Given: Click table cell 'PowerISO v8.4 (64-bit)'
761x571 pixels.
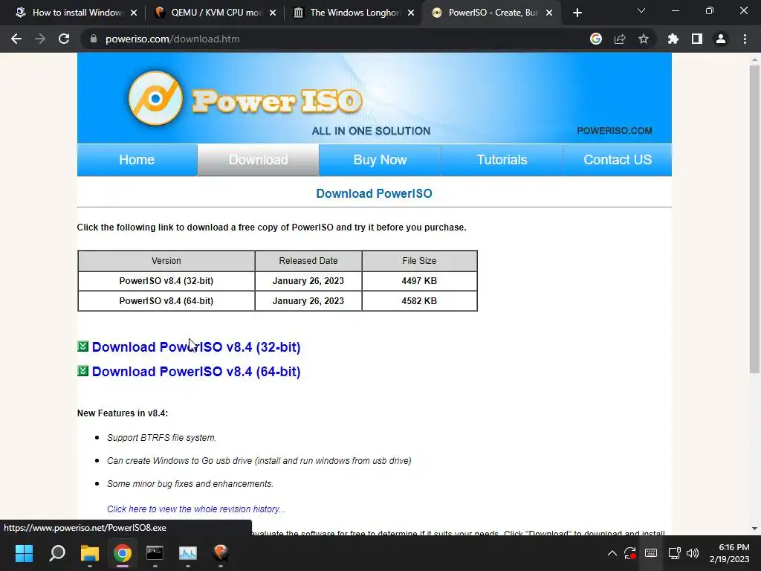Looking at the screenshot, I should coord(166,301).
